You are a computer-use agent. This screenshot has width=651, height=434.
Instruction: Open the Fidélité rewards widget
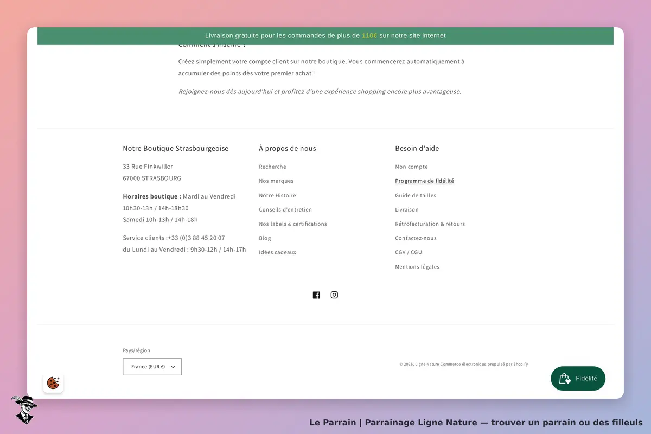coord(578,379)
